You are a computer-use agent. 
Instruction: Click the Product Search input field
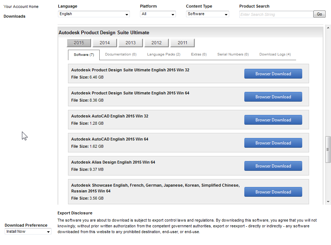click(276, 14)
